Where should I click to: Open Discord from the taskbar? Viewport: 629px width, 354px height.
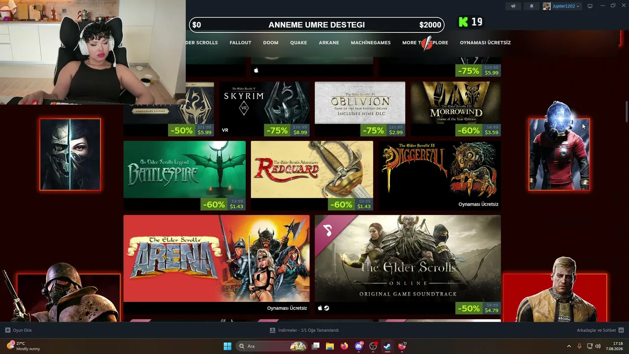tap(359, 346)
